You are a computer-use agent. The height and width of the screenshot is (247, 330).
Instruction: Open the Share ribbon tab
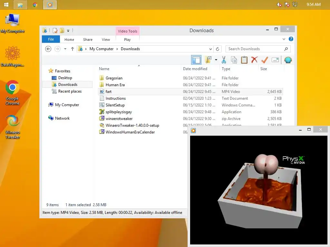(x=88, y=40)
